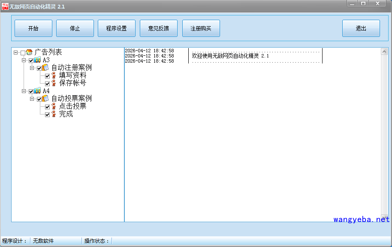Uncheck the A3 checkbox

(31, 60)
